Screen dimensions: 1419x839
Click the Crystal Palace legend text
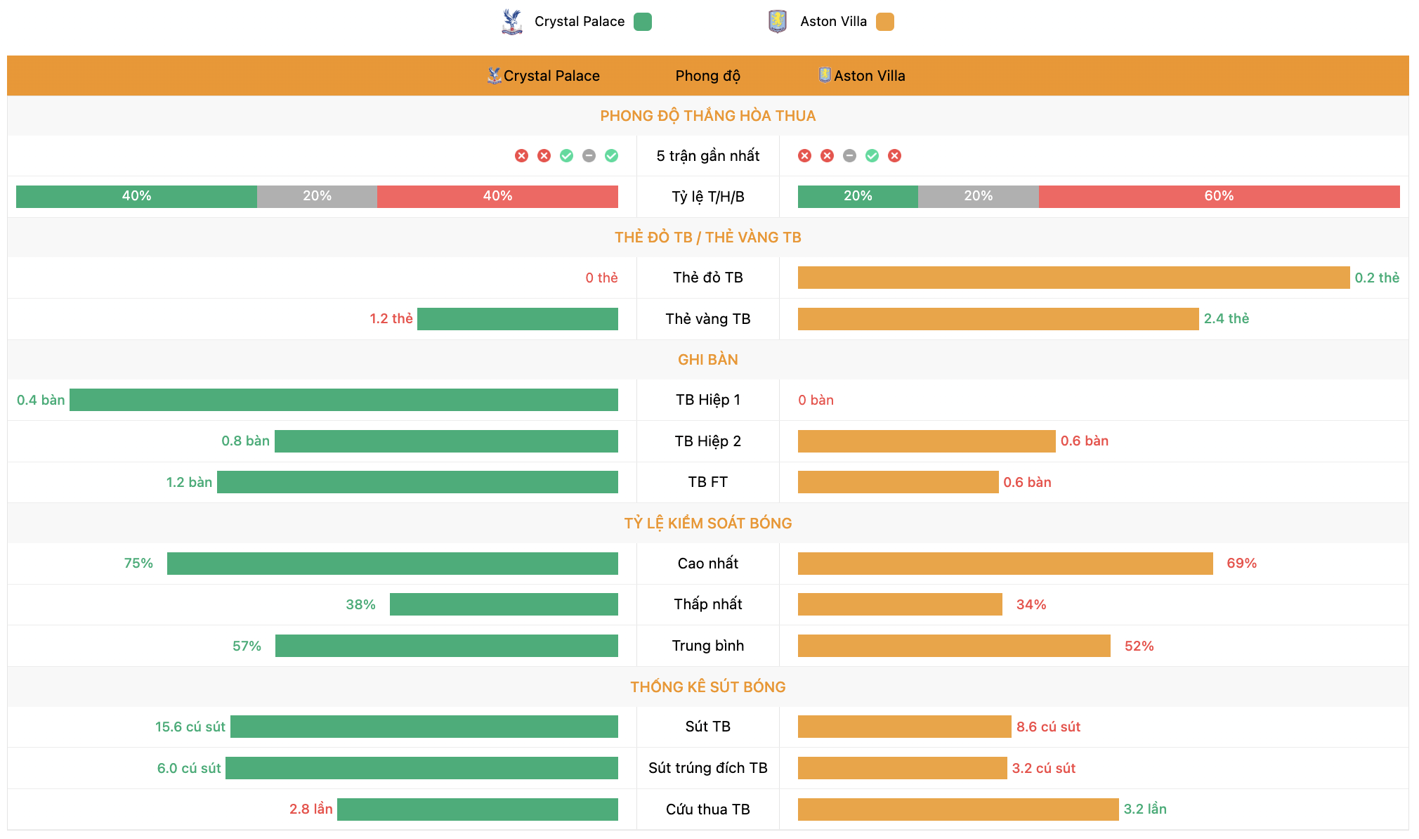(x=580, y=22)
